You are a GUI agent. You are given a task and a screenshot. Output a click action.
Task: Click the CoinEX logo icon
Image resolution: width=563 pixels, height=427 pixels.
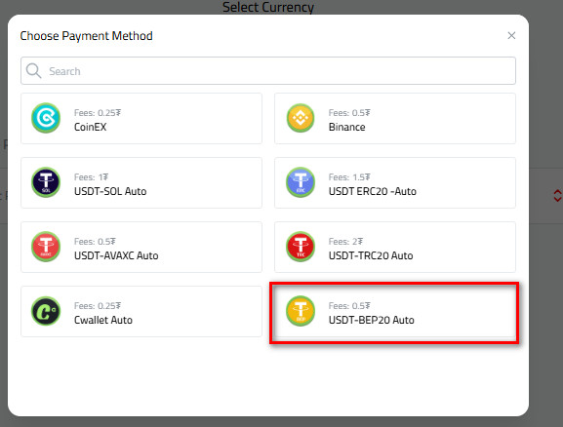coord(46,118)
